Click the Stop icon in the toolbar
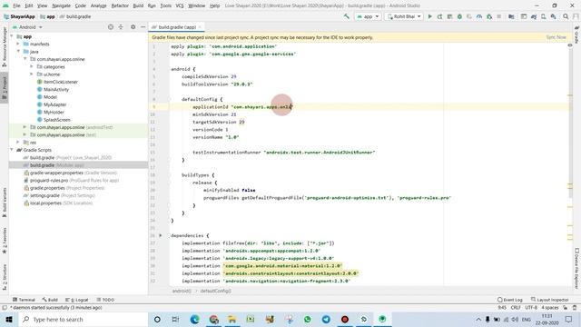581x327 pixels. click(499, 16)
